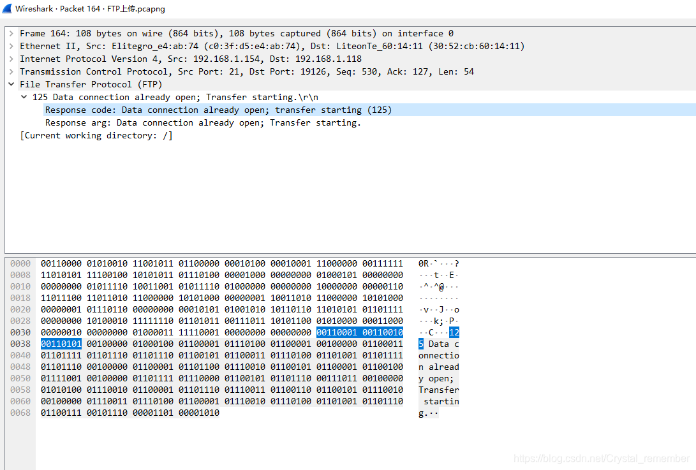Click ASCII text 'g' at offset 0068
Screen dimensions: 696x470
coord(421,413)
